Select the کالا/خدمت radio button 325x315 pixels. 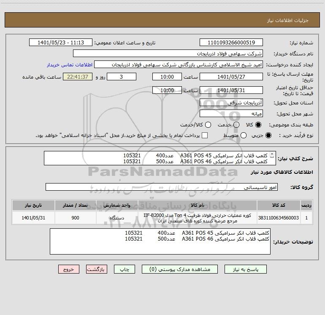[x=208, y=125]
